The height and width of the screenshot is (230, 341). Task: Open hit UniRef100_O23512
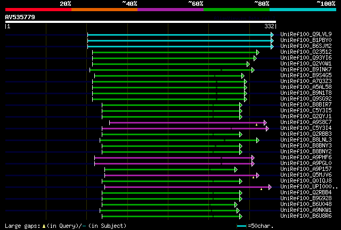tap(306, 52)
